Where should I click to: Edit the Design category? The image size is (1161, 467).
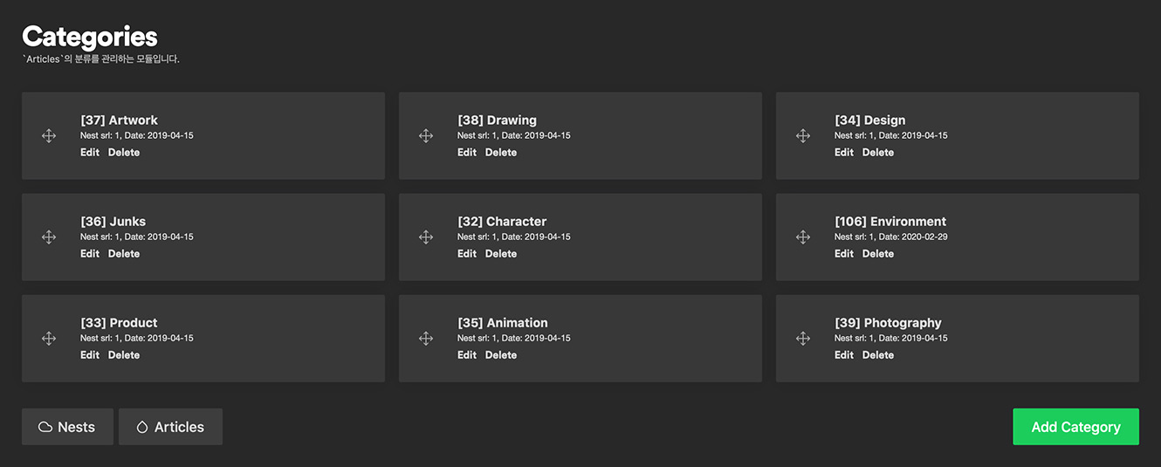coord(844,153)
